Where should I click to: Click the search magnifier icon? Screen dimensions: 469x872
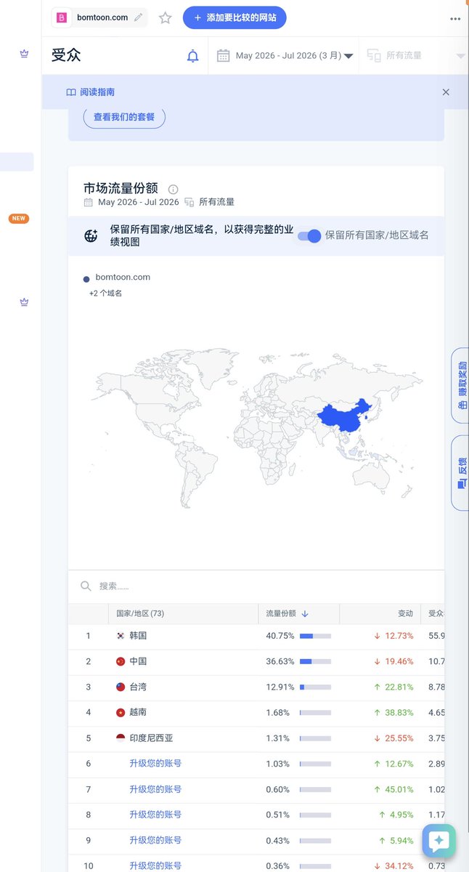[x=86, y=586]
